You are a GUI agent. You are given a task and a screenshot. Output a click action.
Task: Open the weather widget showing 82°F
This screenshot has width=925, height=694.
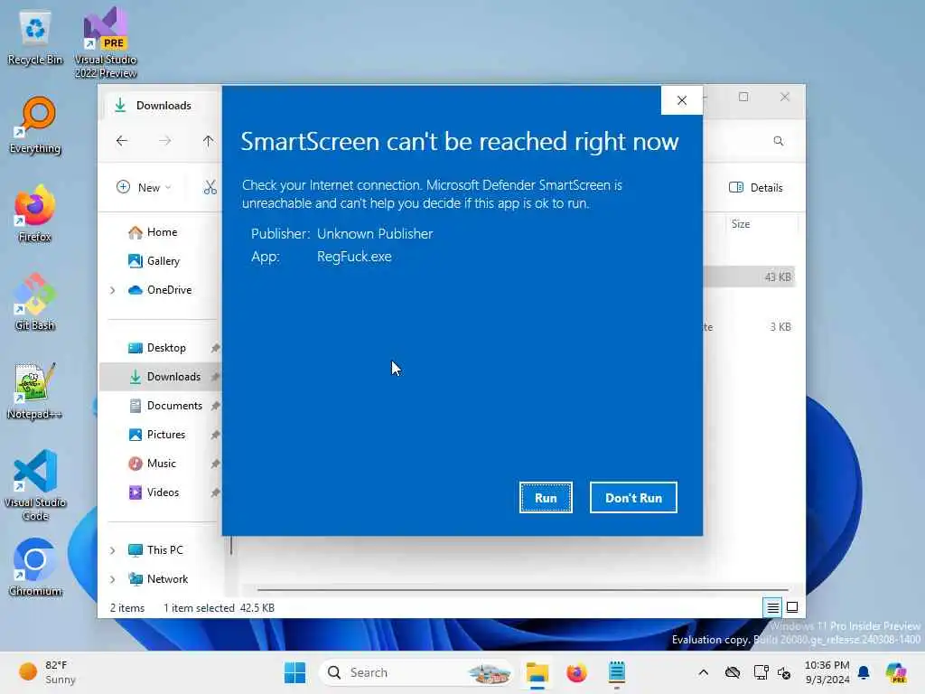47,672
